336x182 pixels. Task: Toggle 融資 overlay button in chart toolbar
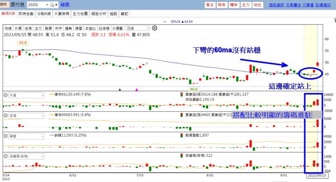tap(48, 28)
